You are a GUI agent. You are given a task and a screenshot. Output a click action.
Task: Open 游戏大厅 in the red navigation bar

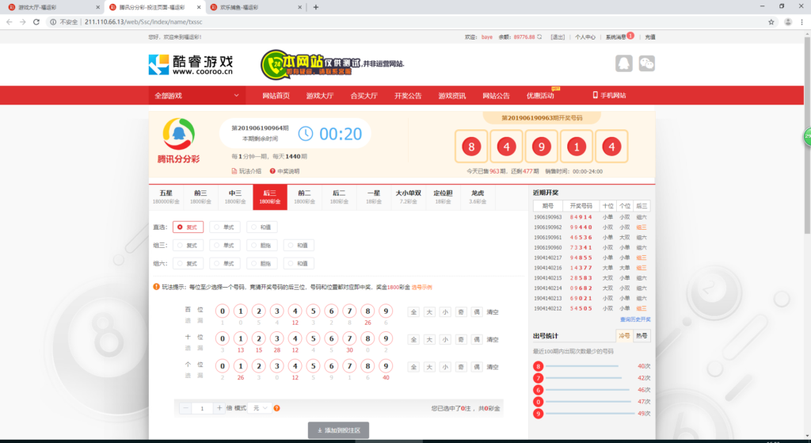coord(320,96)
